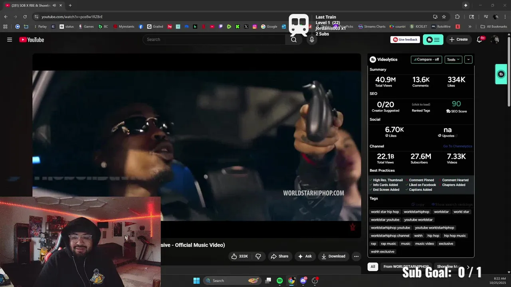This screenshot has width=511, height=287.
Task: Open the Myinstants bookmark
Action: click(124, 27)
